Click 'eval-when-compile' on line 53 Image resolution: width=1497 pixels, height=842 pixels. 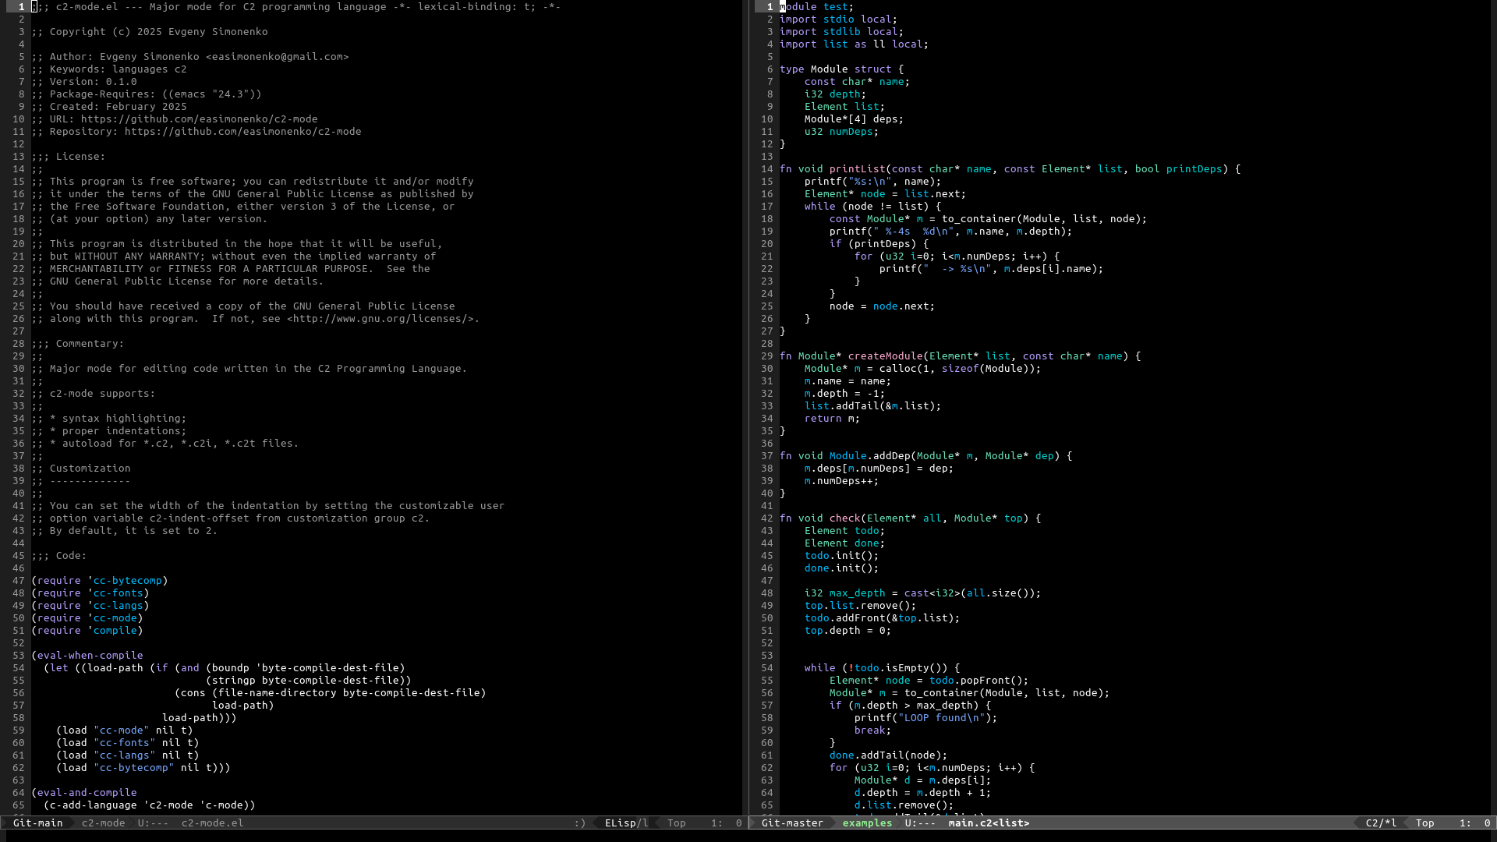click(x=90, y=656)
